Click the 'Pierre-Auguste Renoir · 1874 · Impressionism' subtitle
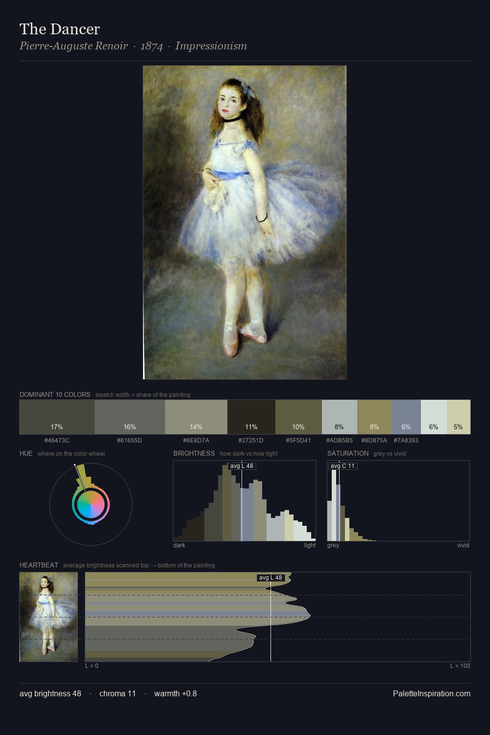This screenshot has width=490, height=735. (x=133, y=46)
